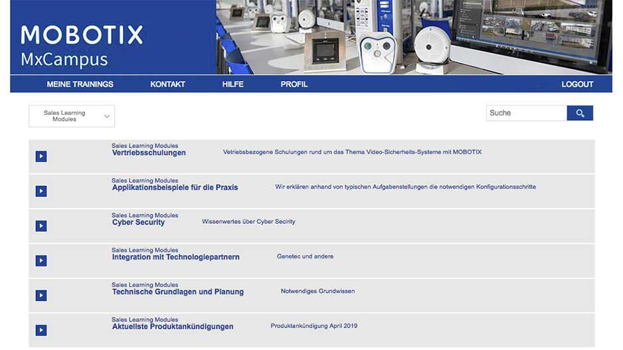
Task: Open MEINE TRAININGS menu item
Action: tap(80, 84)
